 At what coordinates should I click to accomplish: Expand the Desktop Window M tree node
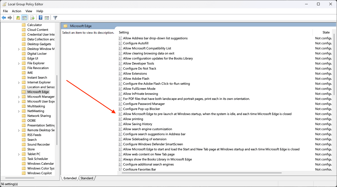tap(19, 49)
